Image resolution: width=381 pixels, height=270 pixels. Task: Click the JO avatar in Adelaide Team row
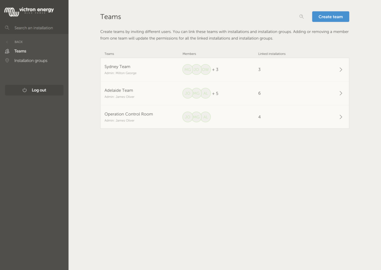click(188, 93)
